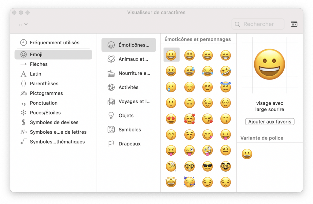Select the sunglasses face emoji

click(208, 166)
